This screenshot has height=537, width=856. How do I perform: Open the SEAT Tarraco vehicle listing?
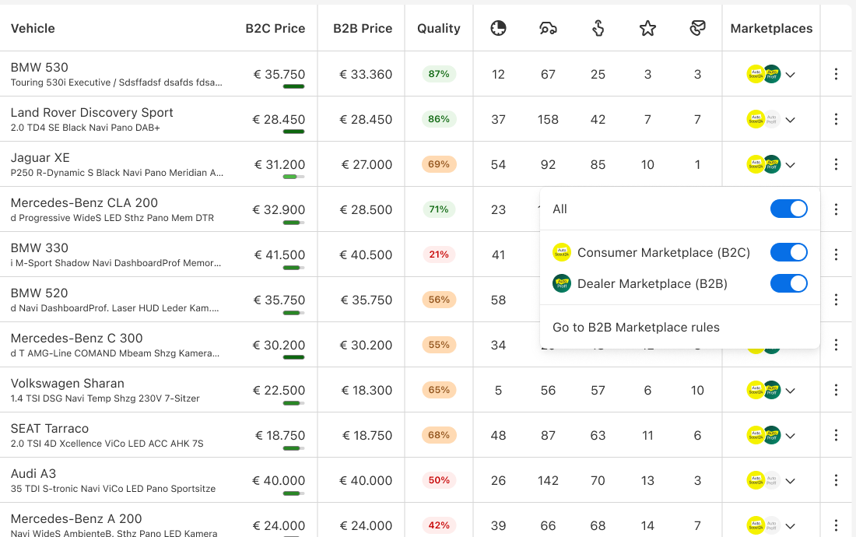(x=49, y=428)
